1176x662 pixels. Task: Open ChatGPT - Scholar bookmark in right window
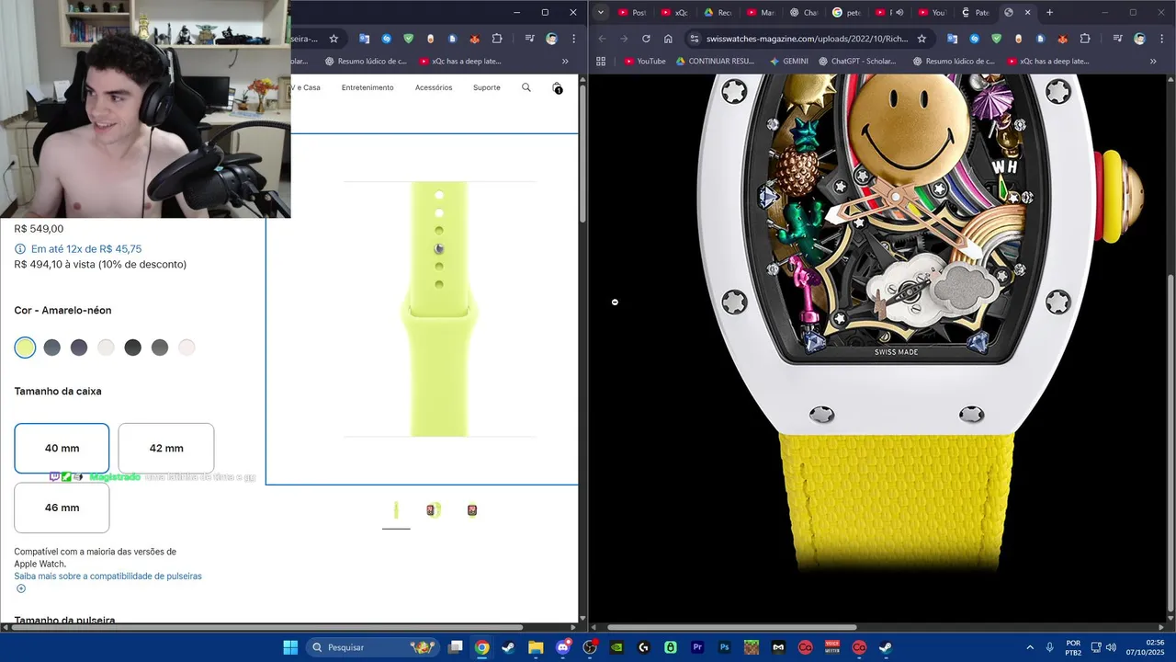[856, 62]
